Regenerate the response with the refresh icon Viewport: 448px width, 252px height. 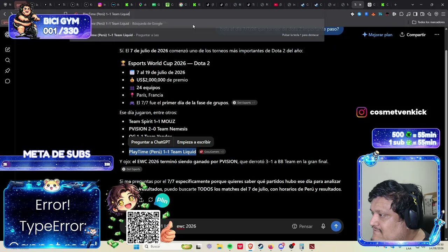(150, 200)
